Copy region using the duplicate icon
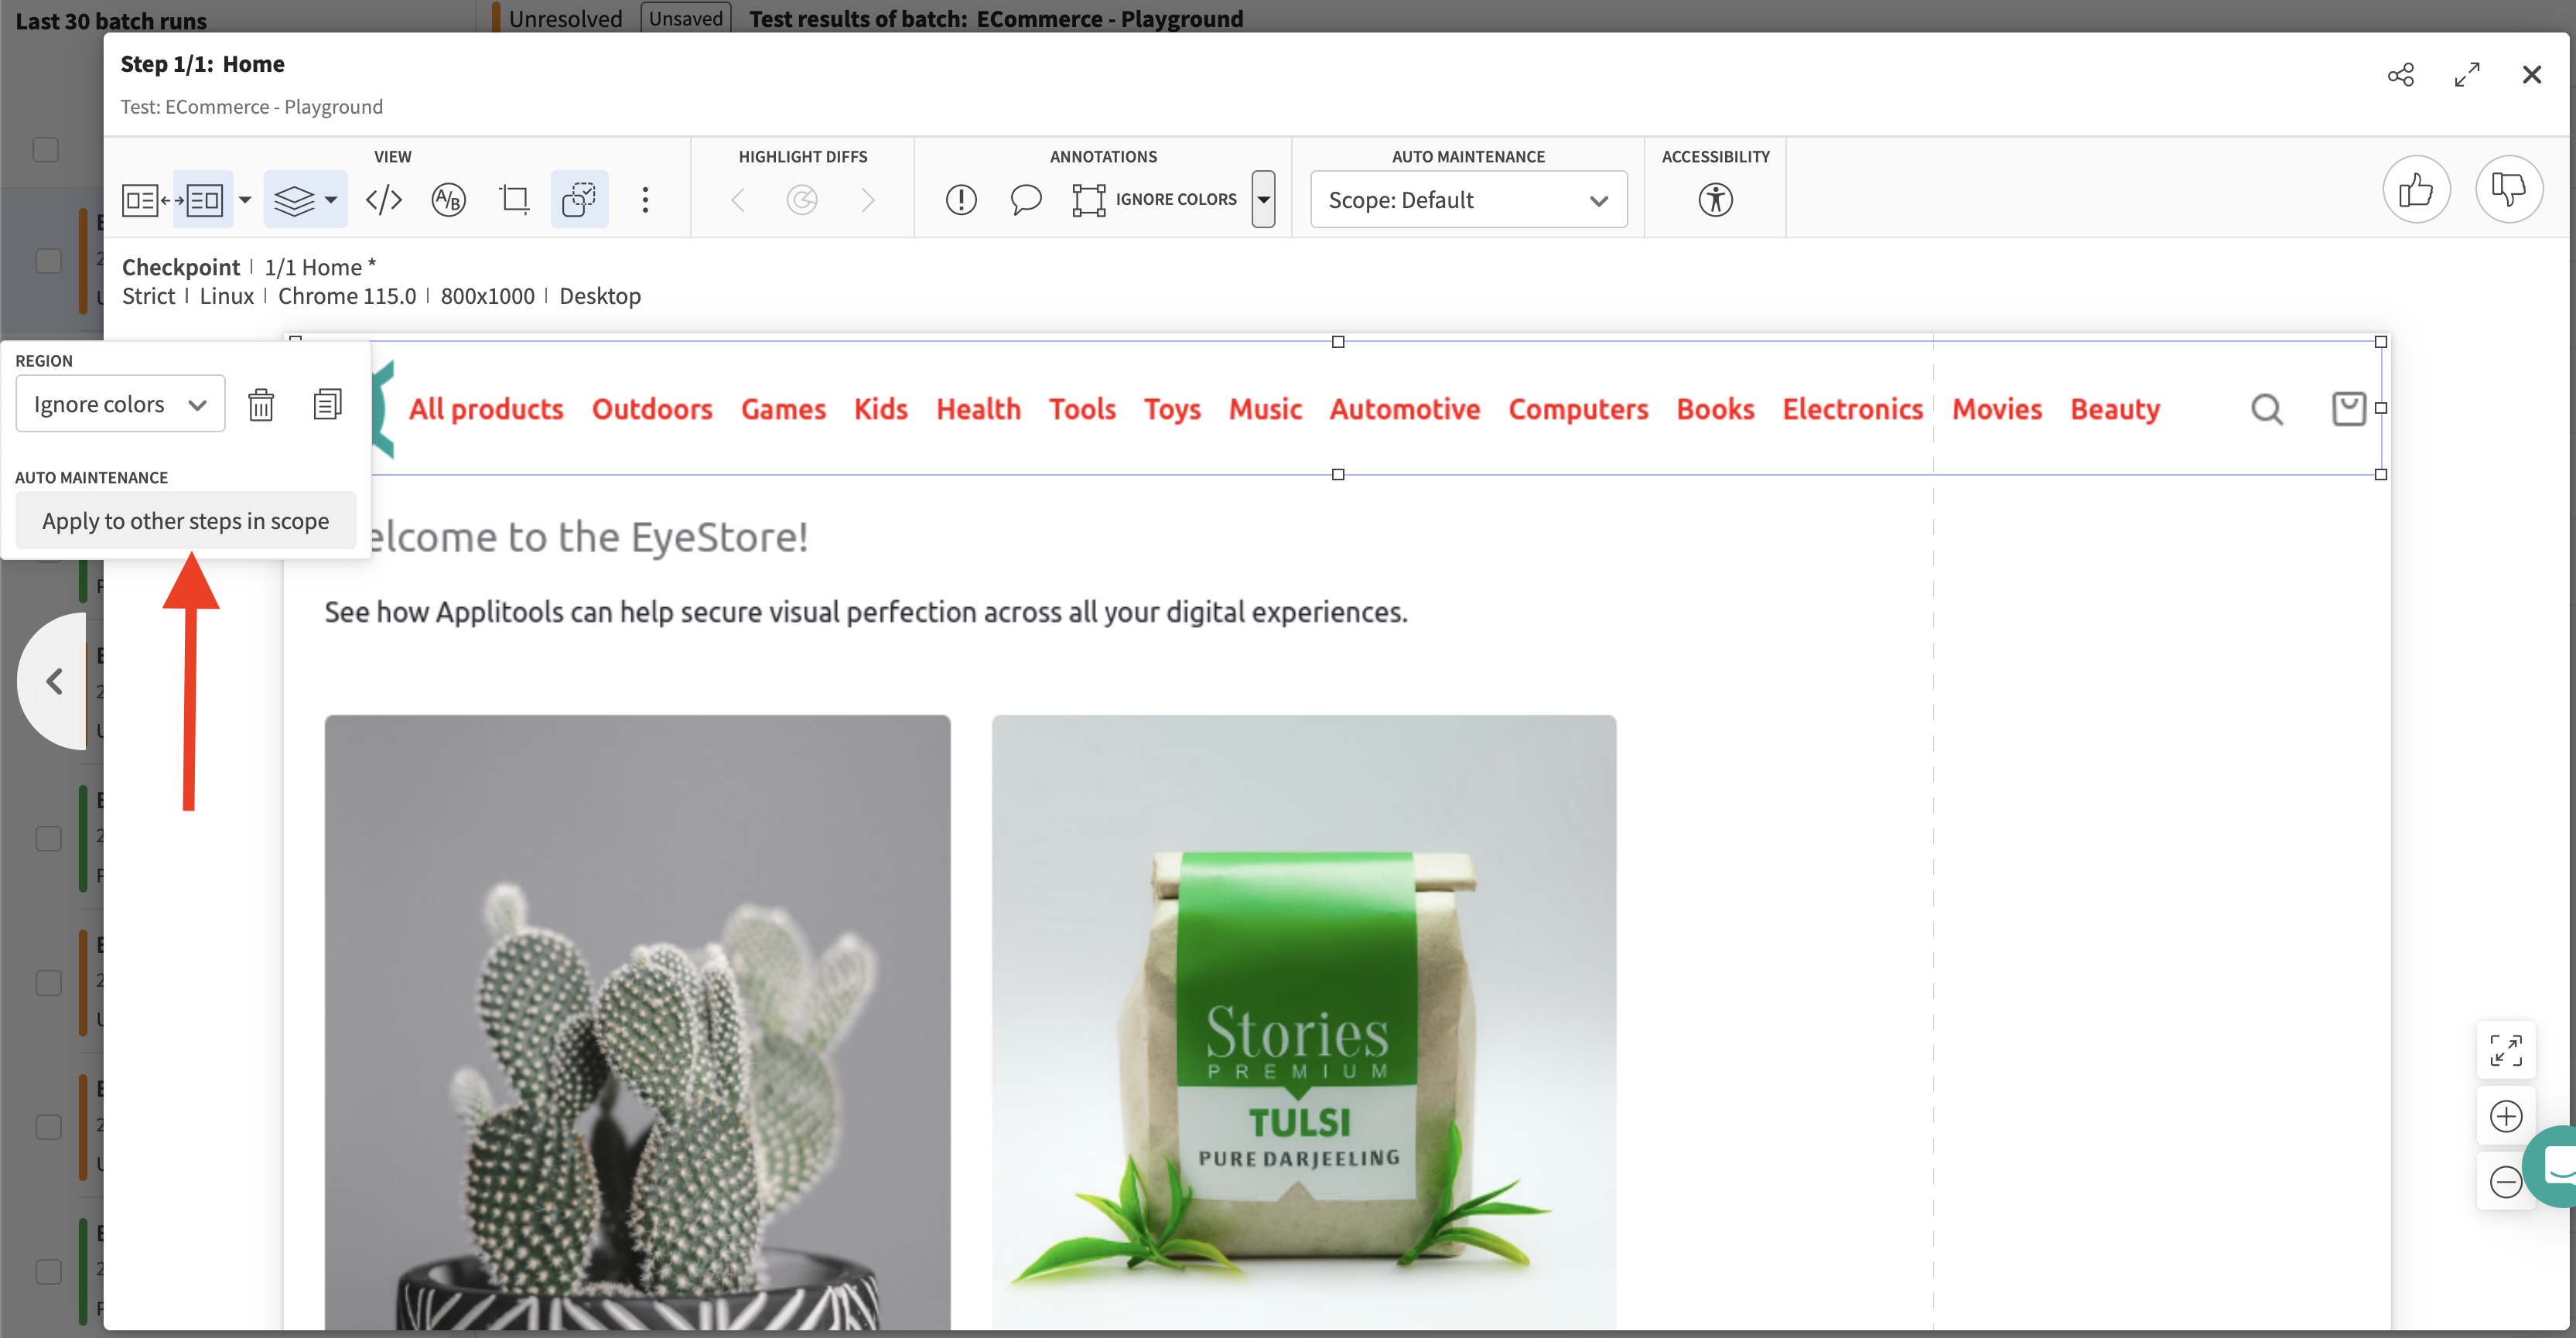Screen dimensions: 2576x1338 coord(327,404)
